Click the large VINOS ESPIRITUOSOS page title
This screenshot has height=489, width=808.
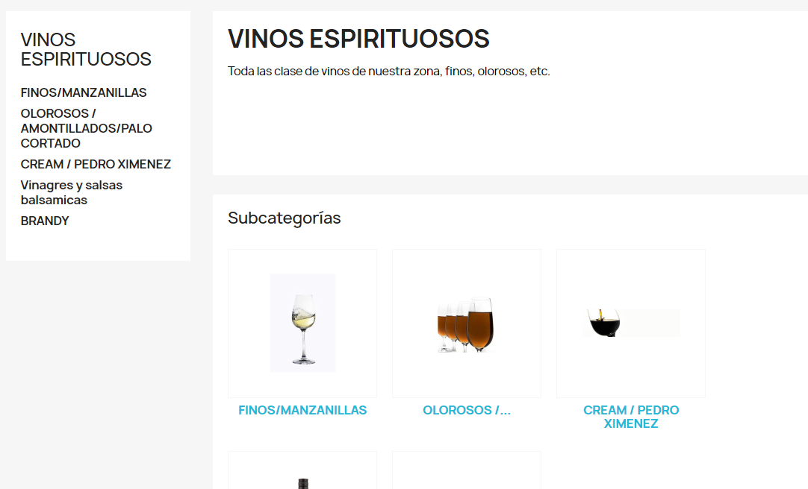click(x=358, y=39)
